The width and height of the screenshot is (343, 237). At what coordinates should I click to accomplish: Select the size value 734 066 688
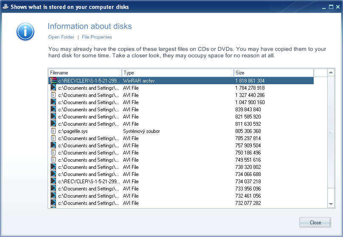[248, 174]
